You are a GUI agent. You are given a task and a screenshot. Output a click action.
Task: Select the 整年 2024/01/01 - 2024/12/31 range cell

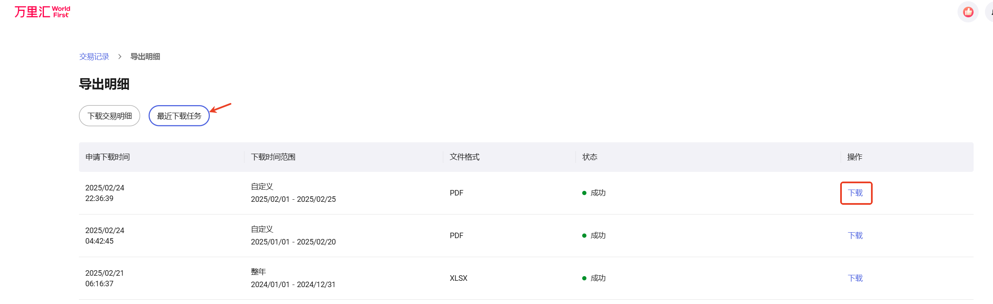point(293,279)
